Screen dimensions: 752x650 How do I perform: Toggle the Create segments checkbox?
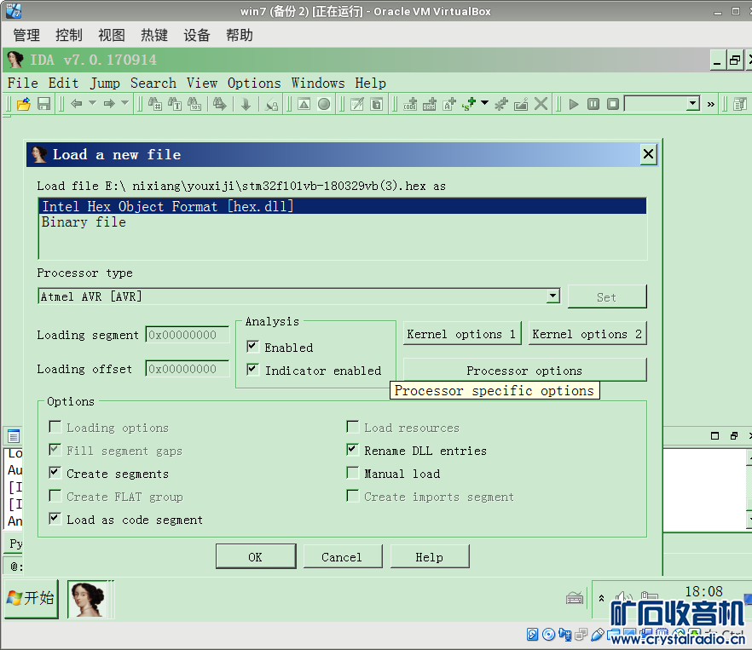tap(55, 473)
